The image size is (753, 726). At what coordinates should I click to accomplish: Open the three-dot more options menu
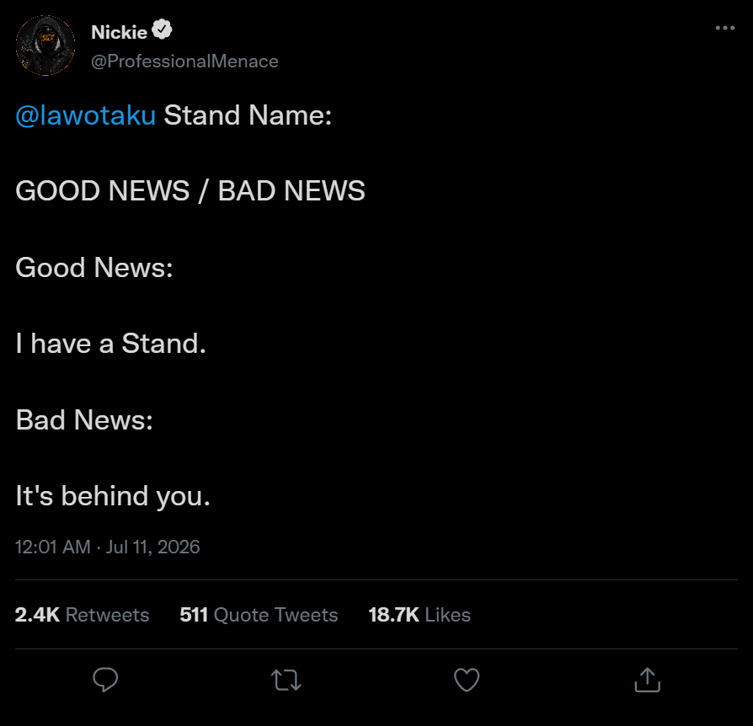724,28
